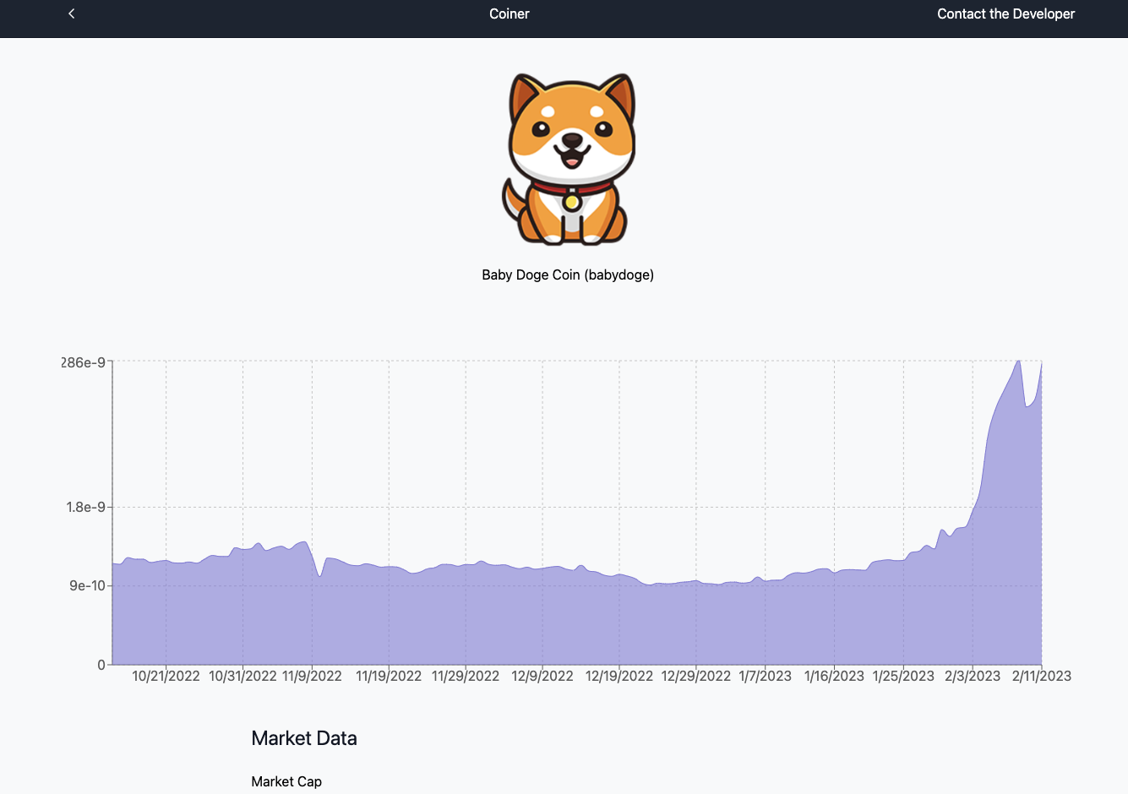The height and width of the screenshot is (794, 1128).
Task: Click the 11/29/2022 x-axis date label
Action: pyautogui.click(x=466, y=676)
